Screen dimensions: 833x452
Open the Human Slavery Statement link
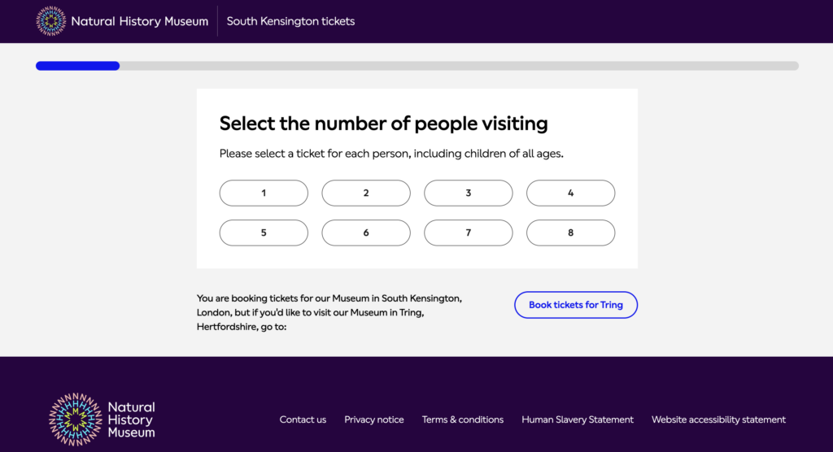pos(578,419)
